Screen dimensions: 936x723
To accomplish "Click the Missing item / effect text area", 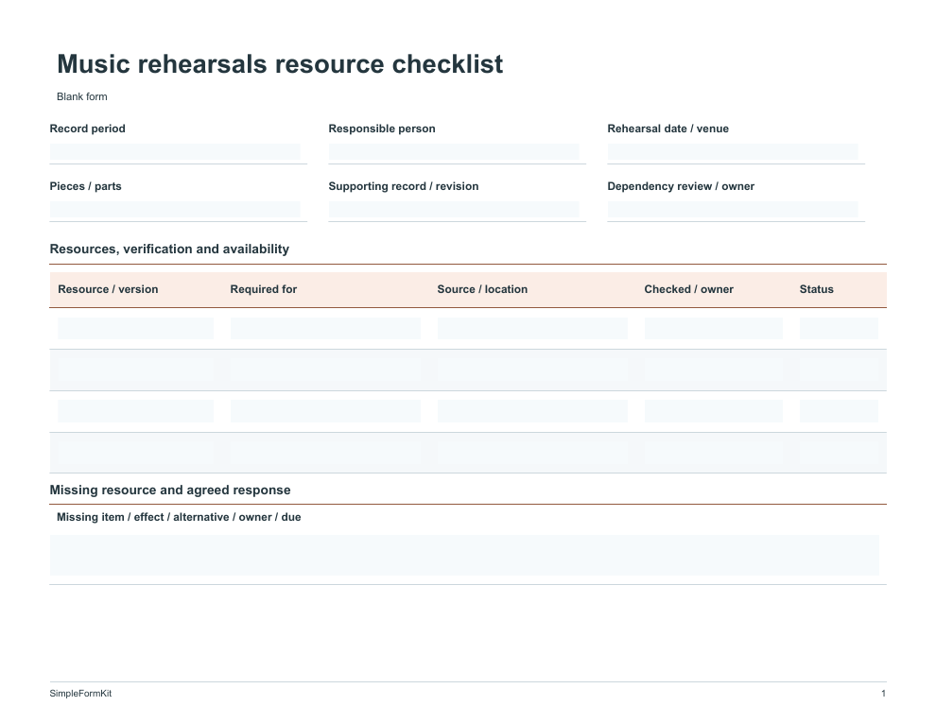I will (464, 556).
